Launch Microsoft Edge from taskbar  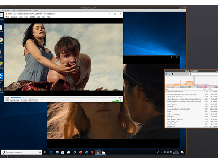pos(51,152)
